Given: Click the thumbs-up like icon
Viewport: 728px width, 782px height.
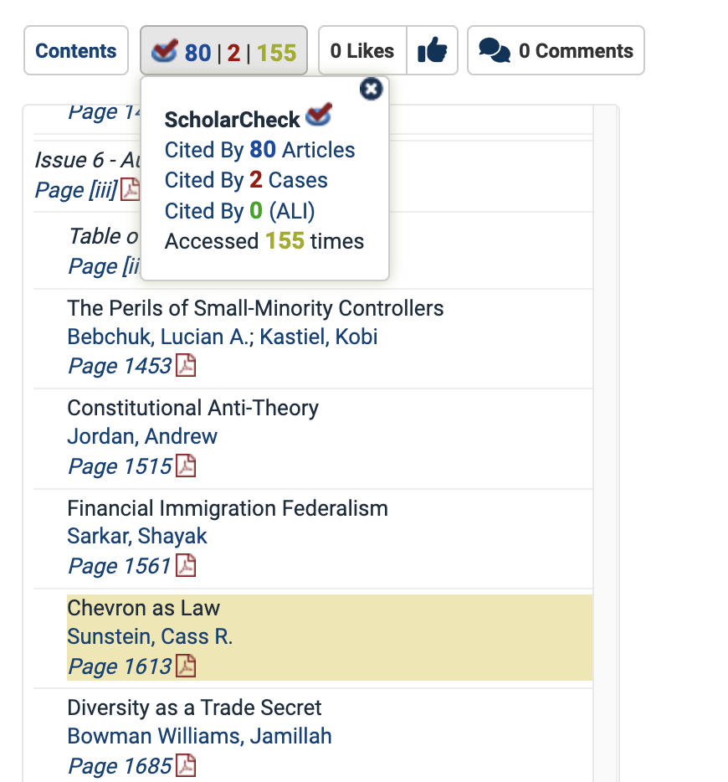Looking at the screenshot, I should [433, 51].
